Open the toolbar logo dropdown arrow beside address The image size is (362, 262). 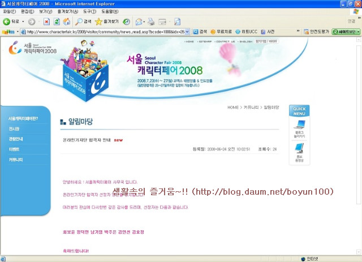[18, 32]
